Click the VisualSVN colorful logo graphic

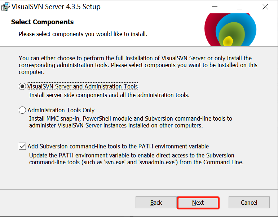[x=230, y=30]
